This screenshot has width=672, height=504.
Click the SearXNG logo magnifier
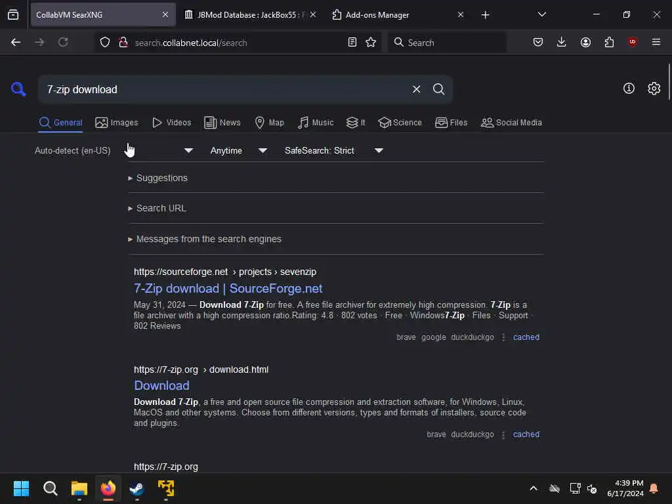[18, 89]
